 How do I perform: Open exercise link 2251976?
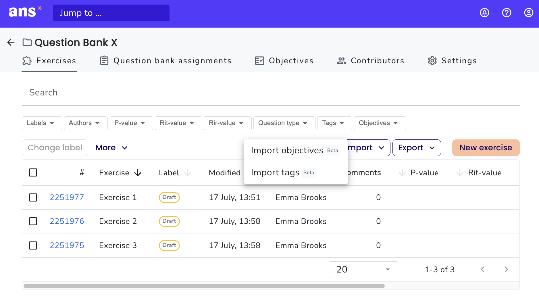tap(67, 221)
